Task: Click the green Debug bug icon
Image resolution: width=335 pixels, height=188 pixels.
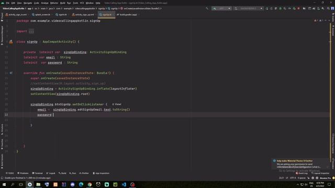Action: tap(281, 8)
